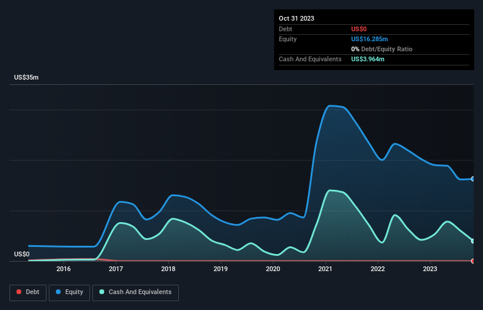Click Cash And Equivalents label in tooltip
This screenshot has width=483, height=310.
tap(310, 59)
